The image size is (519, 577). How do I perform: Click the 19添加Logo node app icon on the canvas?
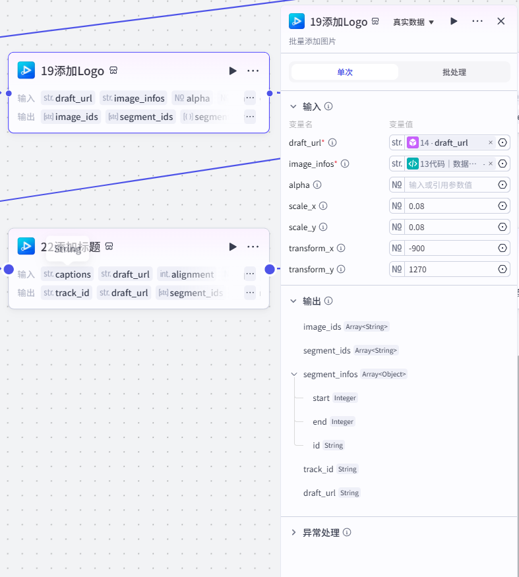26,71
